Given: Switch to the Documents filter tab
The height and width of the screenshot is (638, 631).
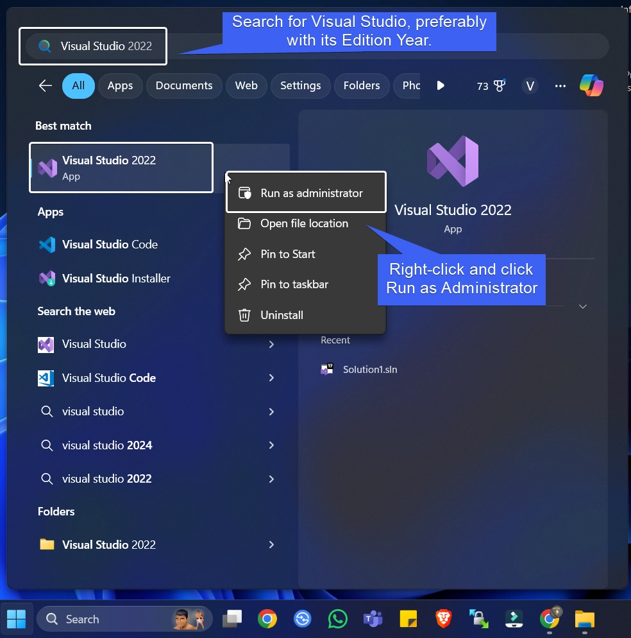Looking at the screenshot, I should click(x=184, y=86).
